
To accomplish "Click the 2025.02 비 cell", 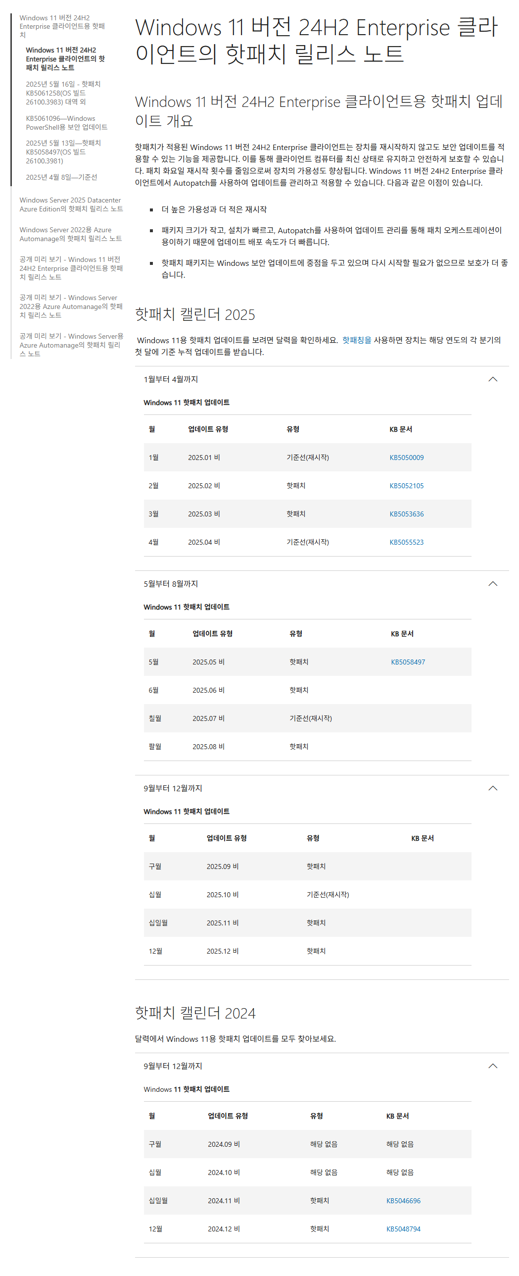I will (204, 486).
